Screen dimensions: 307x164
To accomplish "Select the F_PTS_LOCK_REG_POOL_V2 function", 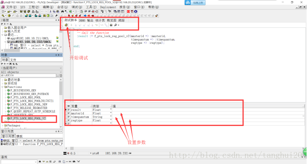I will [x=28, y=118].
